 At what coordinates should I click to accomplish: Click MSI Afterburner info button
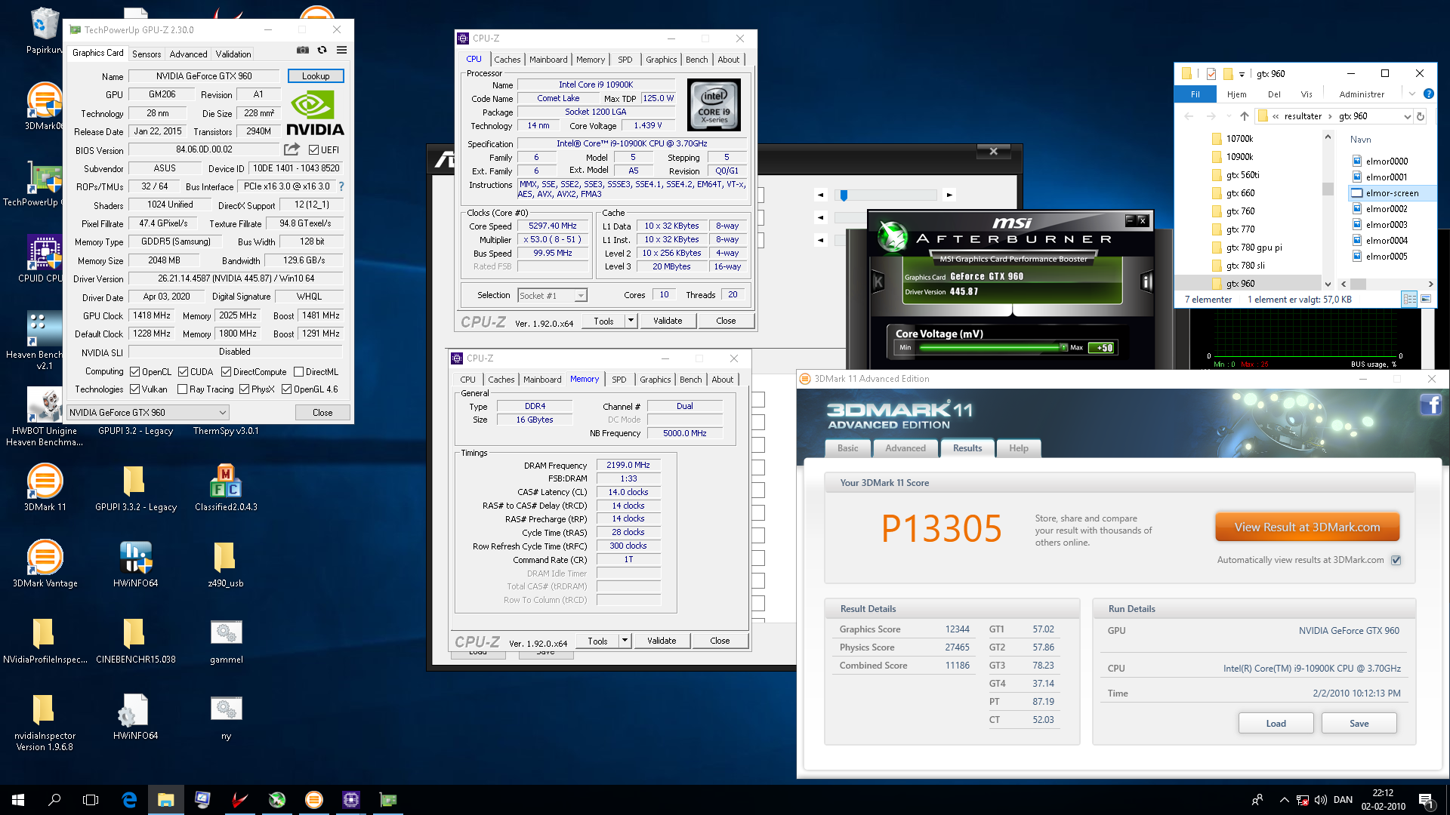click(1146, 282)
